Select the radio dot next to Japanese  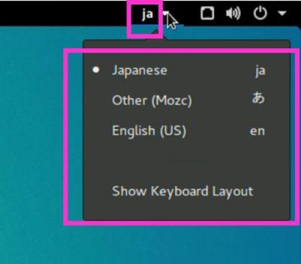(x=96, y=70)
